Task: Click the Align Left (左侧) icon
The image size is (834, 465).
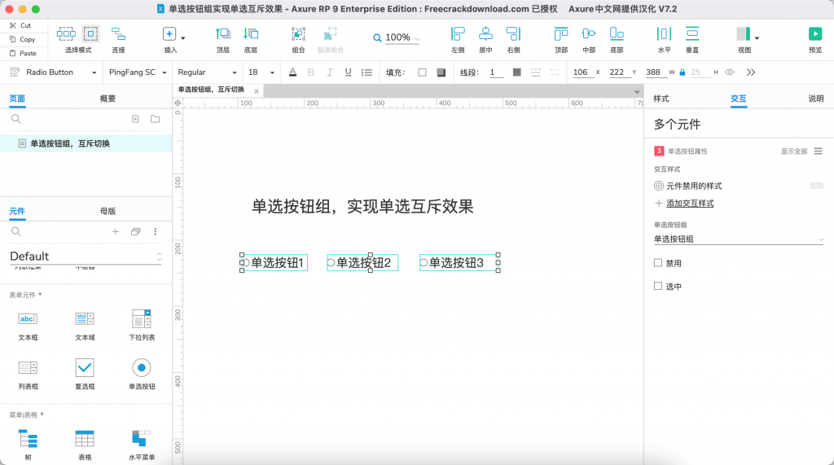Action: coord(458,34)
